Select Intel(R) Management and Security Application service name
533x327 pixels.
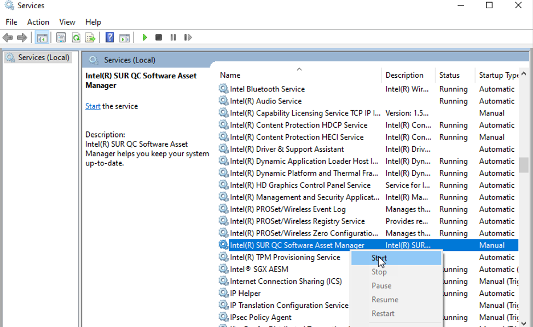pos(305,197)
